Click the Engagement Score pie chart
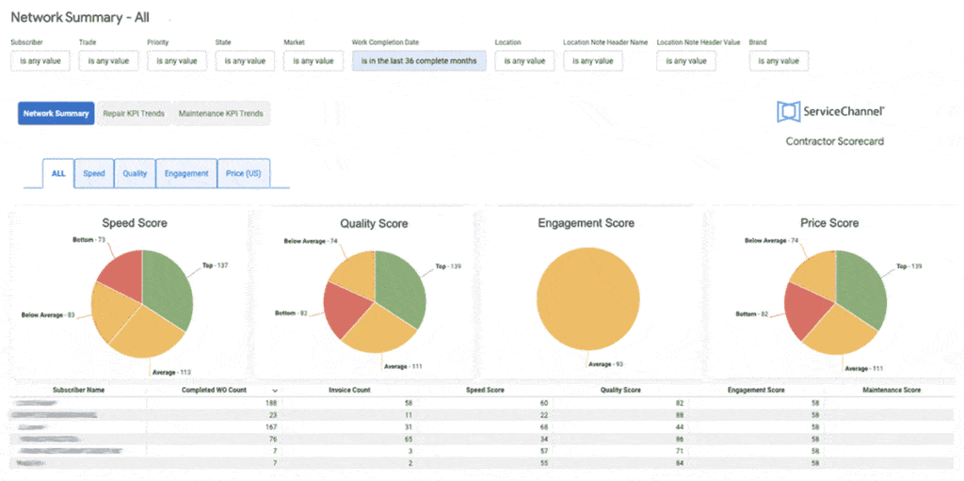 point(585,299)
